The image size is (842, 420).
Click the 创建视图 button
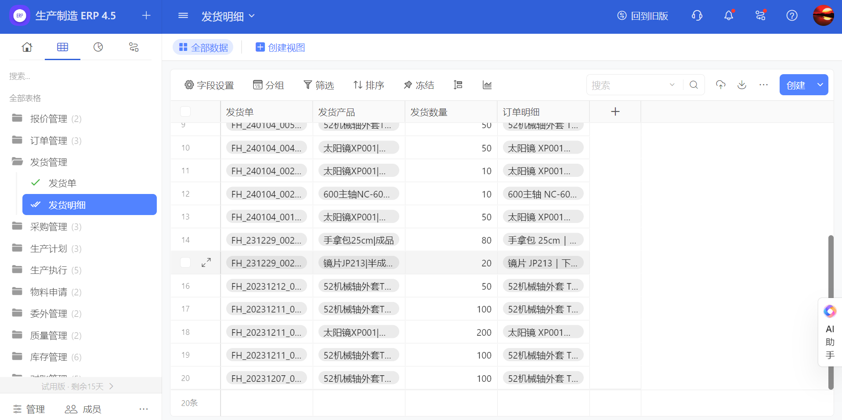280,47
